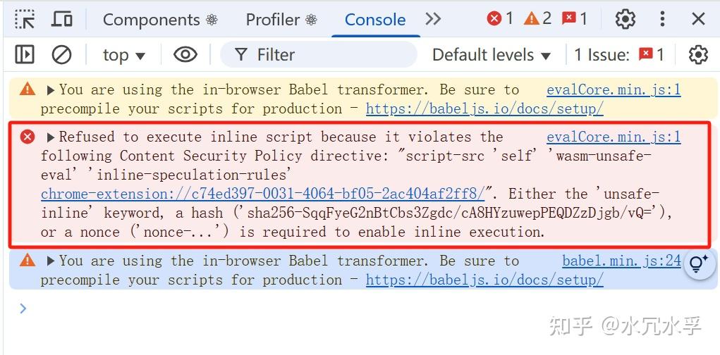Viewport: 720px width, 355px height.
Task: Switch to the Profiler tab
Action: (x=281, y=20)
